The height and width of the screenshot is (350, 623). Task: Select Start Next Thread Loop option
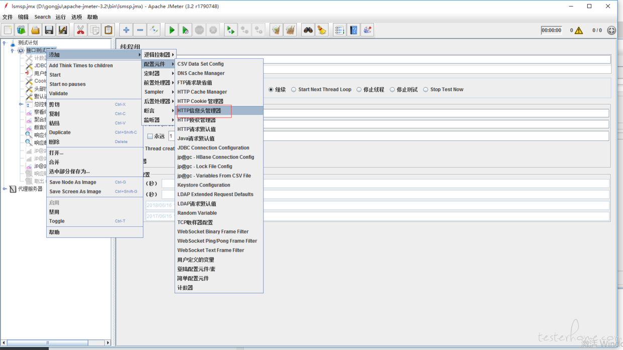coord(294,90)
